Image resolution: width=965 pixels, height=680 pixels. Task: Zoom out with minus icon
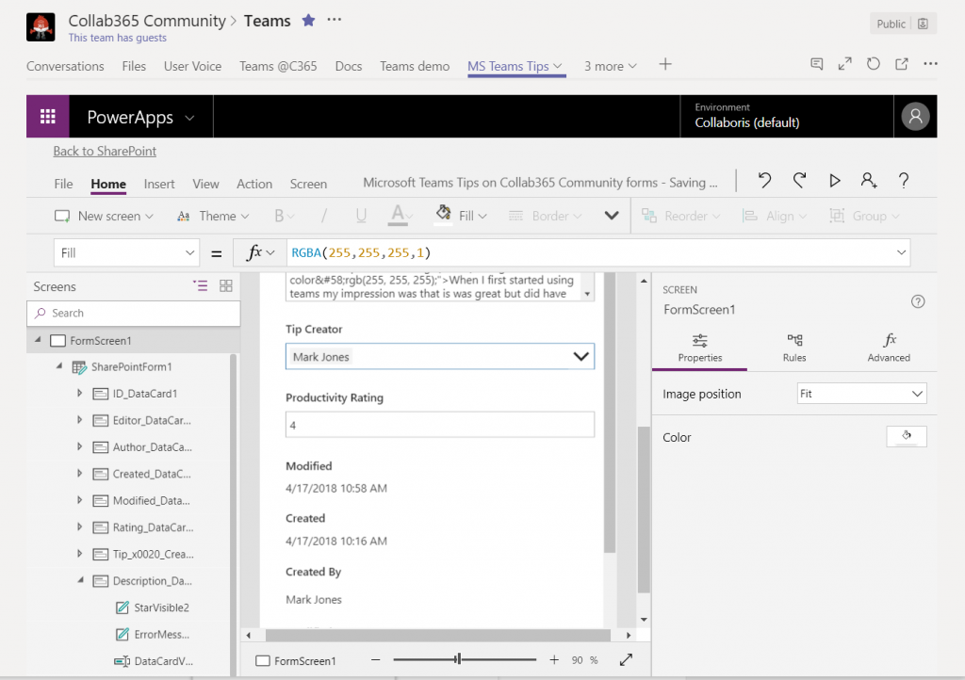[x=375, y=659]
